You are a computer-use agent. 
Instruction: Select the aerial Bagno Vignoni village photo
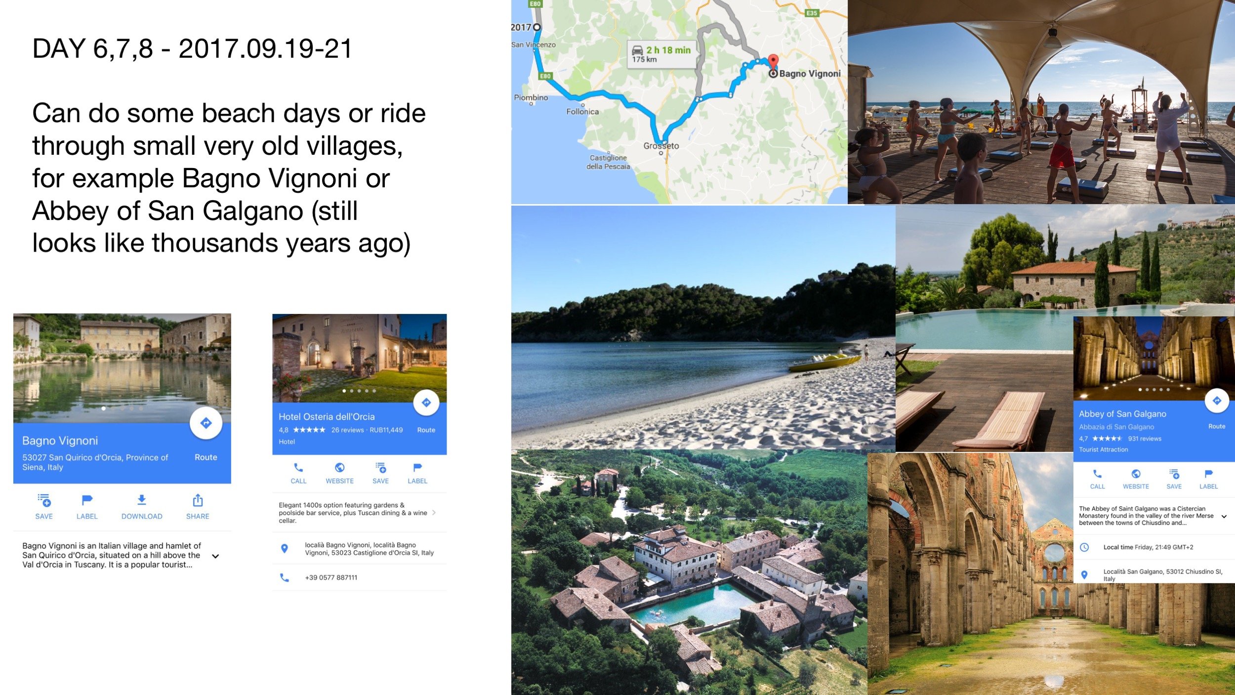pos(689,573)
